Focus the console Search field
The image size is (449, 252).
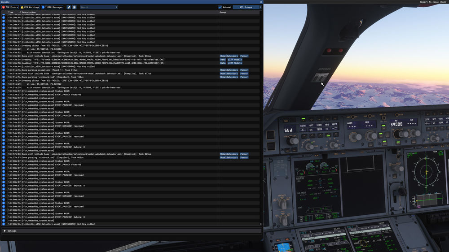coord(97,7)
